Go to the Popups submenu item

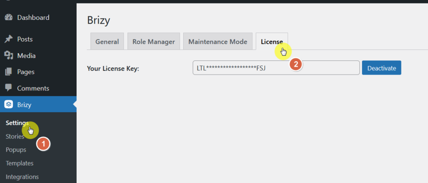point(16,150)
